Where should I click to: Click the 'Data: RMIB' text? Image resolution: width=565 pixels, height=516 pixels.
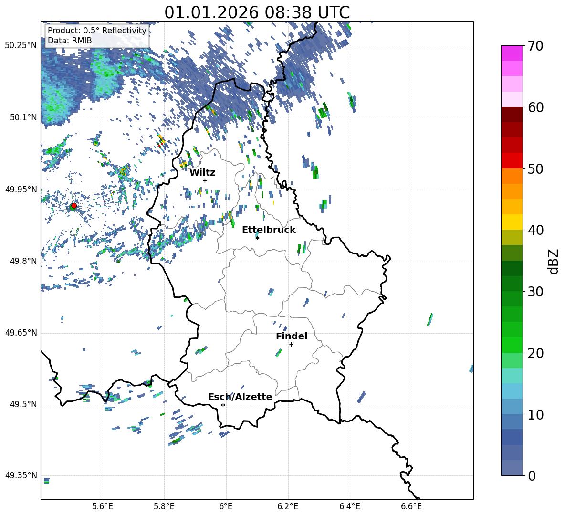tap(70, 41)
